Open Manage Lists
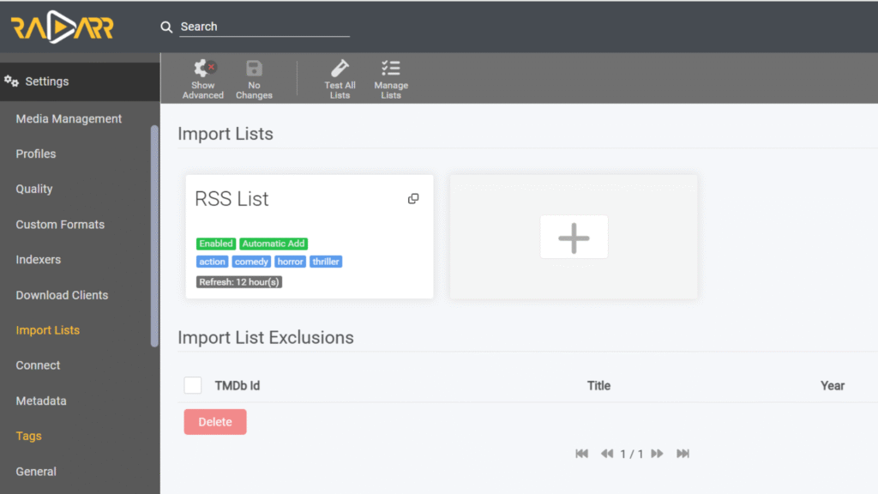878x494 pixels. tap(391, 69)
